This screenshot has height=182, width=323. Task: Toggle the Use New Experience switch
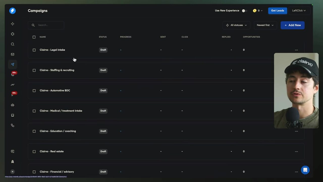[x=244, y=11]
